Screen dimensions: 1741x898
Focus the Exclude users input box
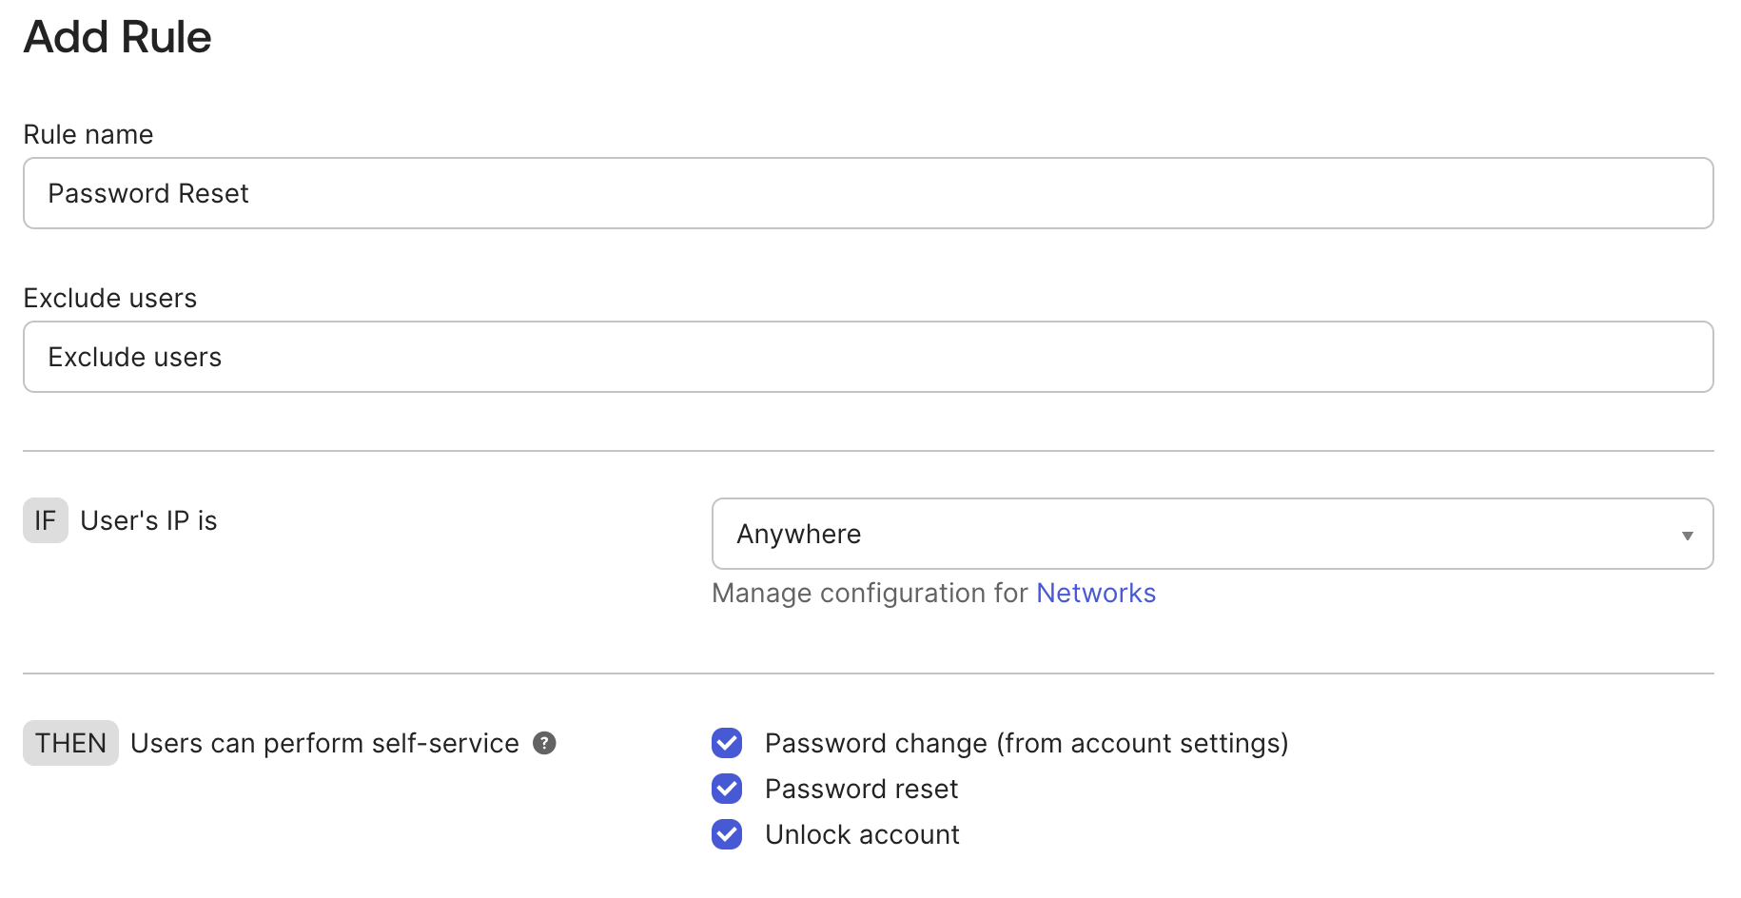pos(868,357)
